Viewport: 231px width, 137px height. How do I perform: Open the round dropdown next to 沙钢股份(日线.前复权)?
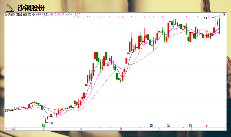point(33,14)
